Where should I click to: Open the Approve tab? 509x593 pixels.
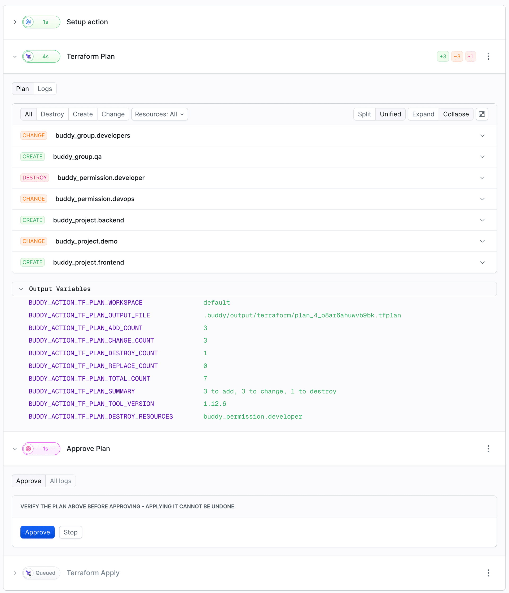29,481
